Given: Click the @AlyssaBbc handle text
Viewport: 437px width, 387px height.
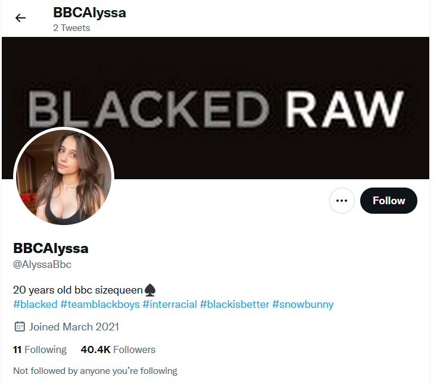Looking at the screenshot, I should tap(42, 264).
